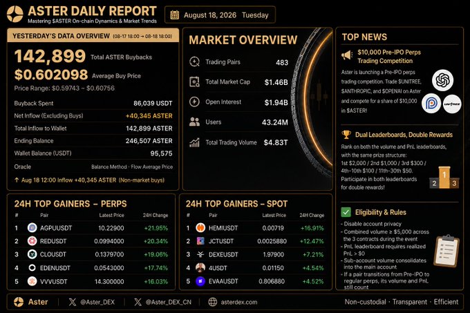470x313 pixels.
Task: Click the Aug 18 12:00 Inflow note
Action: 89,180
